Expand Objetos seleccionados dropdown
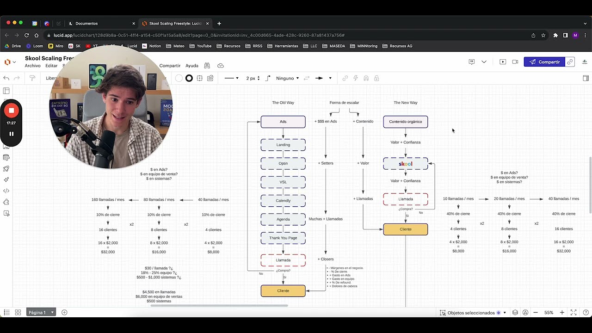This screenshot has height=333, width=592. [505, 313]
